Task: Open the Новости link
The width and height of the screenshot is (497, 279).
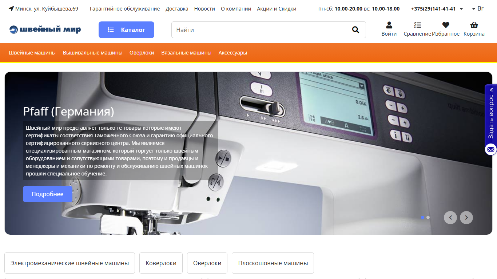Action: [204, 9]
